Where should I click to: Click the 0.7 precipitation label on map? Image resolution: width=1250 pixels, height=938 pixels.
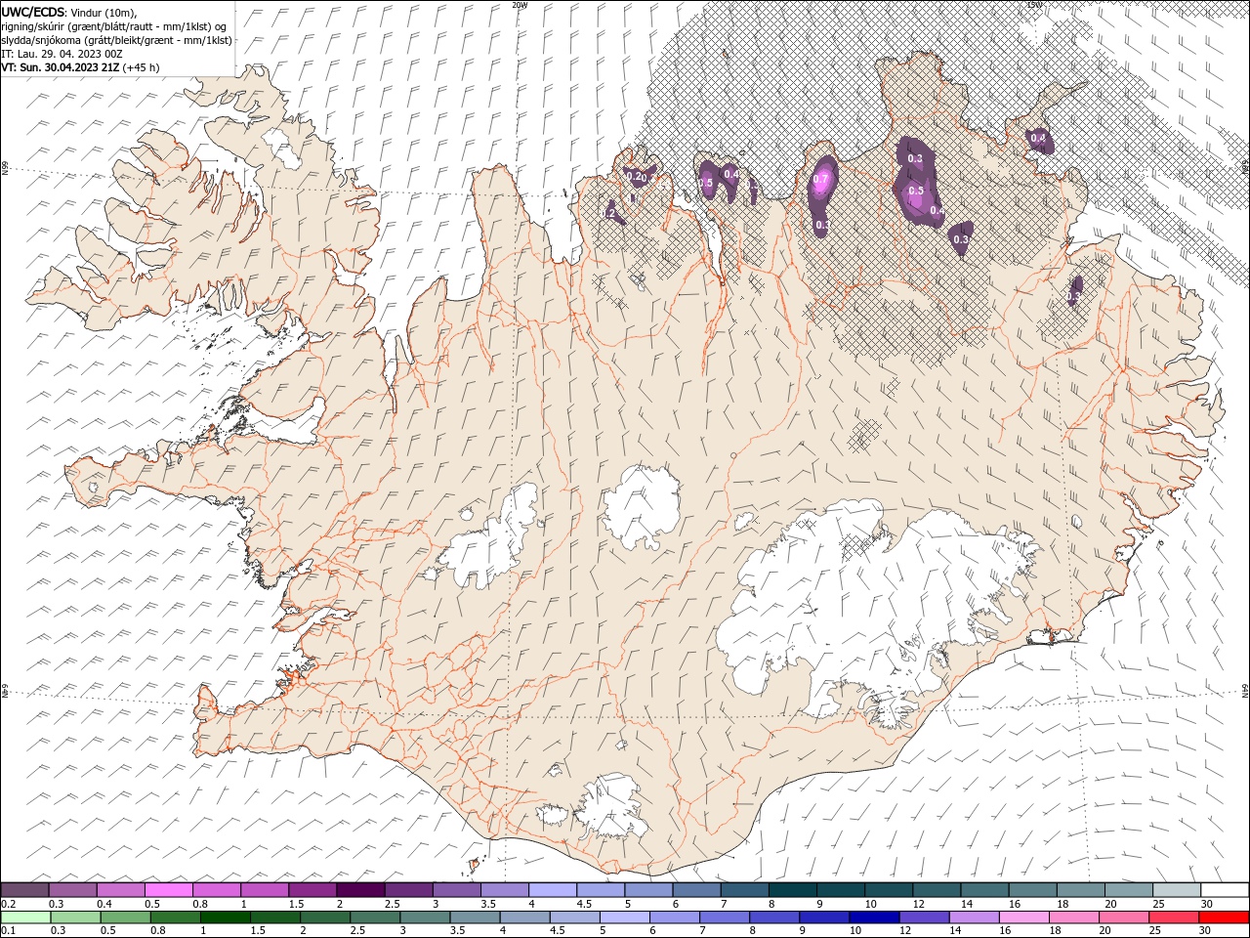pos(820,179)
